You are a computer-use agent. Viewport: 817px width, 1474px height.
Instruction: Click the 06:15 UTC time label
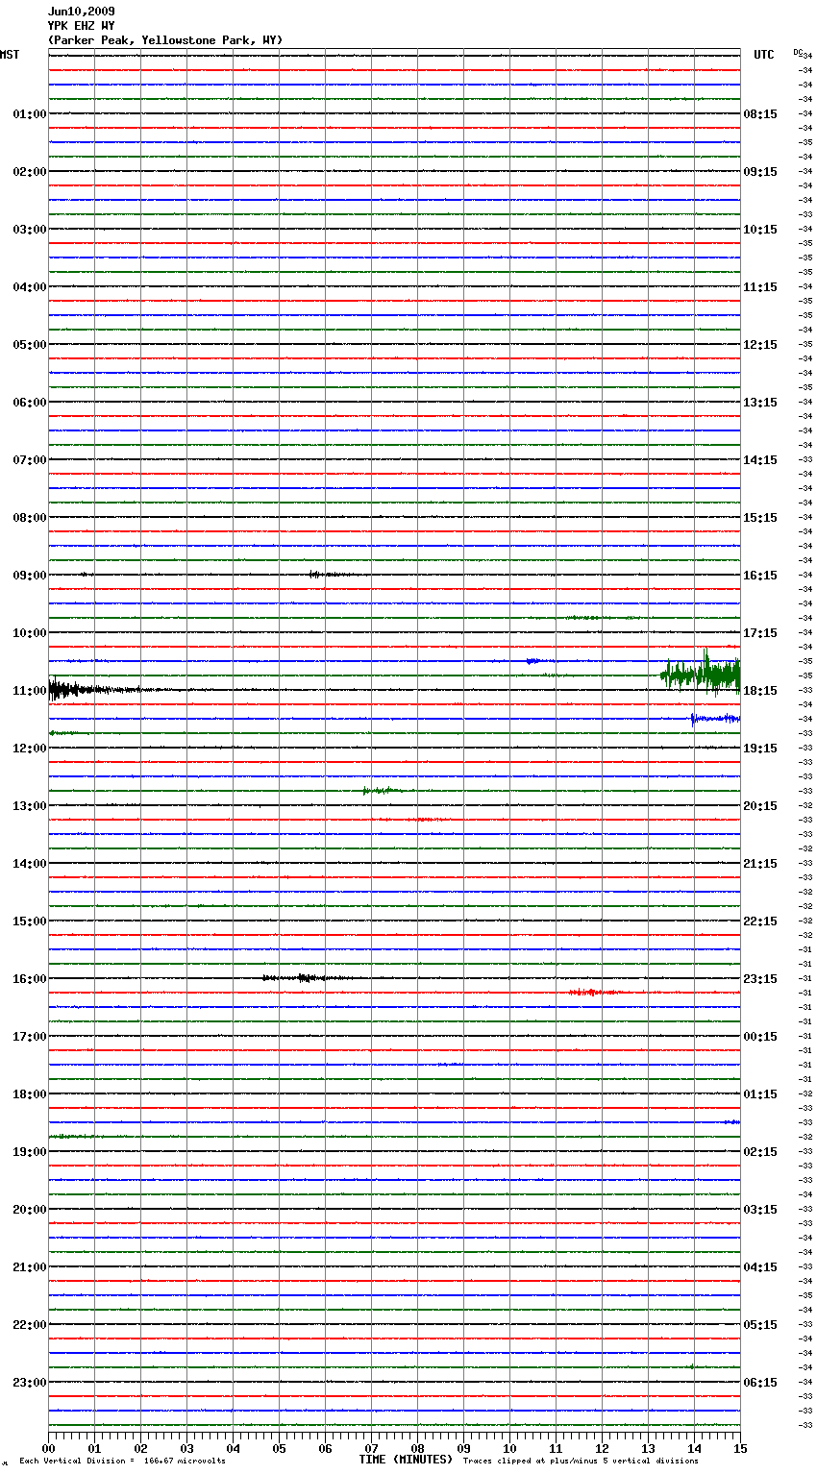pos(760,1383)
